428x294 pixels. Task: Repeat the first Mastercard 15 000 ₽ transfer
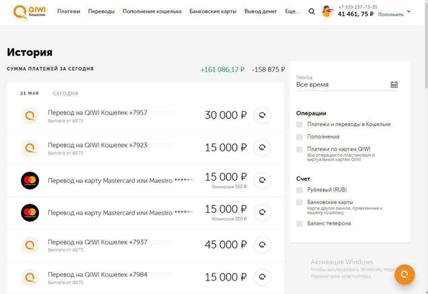262,180
